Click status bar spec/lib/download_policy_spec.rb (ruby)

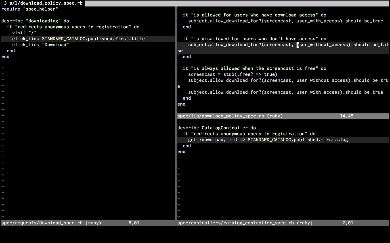click(x=230, y=116)
